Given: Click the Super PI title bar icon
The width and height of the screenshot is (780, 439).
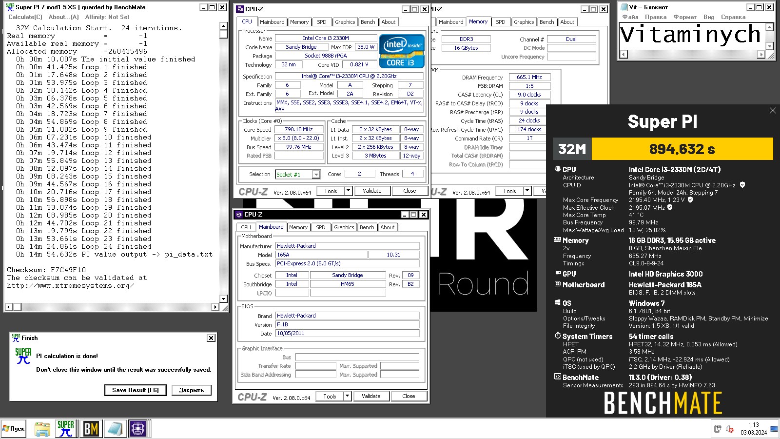Looking at the screenshot, I should pos(10,7).
